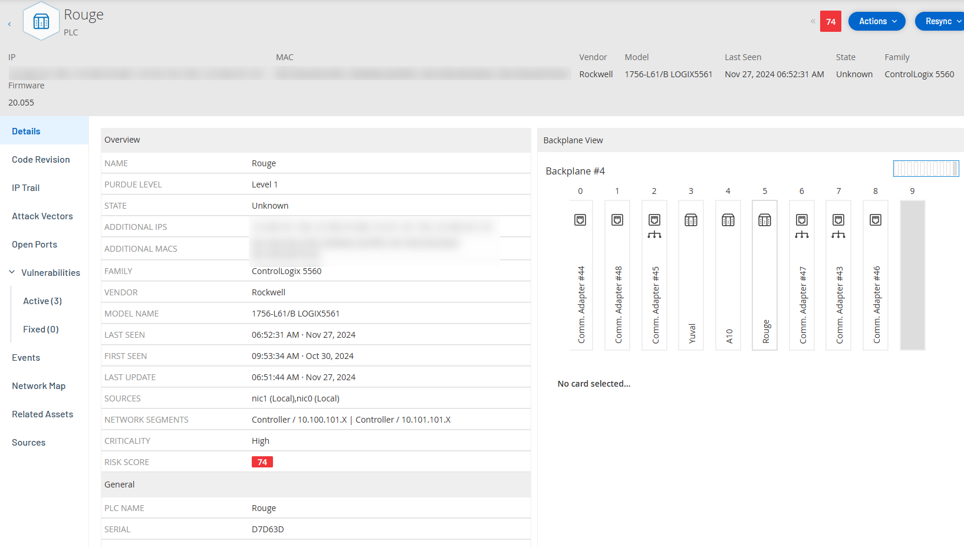The height and width of the screenshot is (547, 964).
Task: Expand the collapsed panel double-chevron
Action: (x=812, y=21)
